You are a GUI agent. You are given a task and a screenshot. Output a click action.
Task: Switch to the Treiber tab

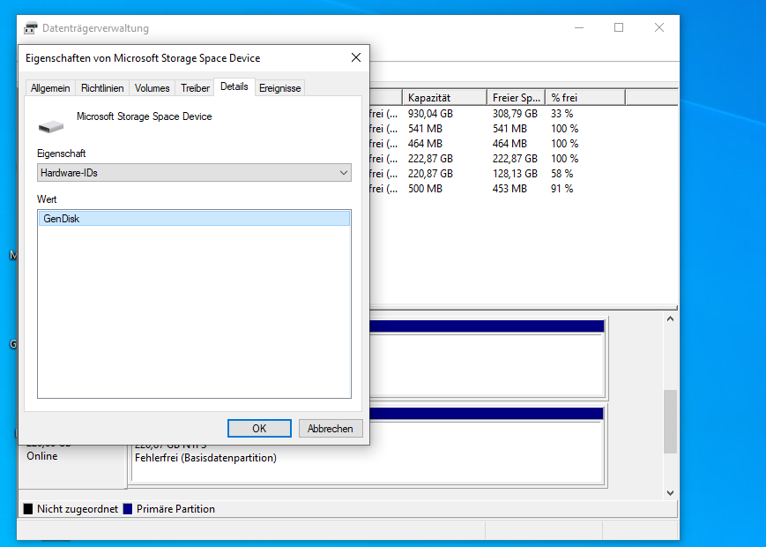click(x=195, y=88)
